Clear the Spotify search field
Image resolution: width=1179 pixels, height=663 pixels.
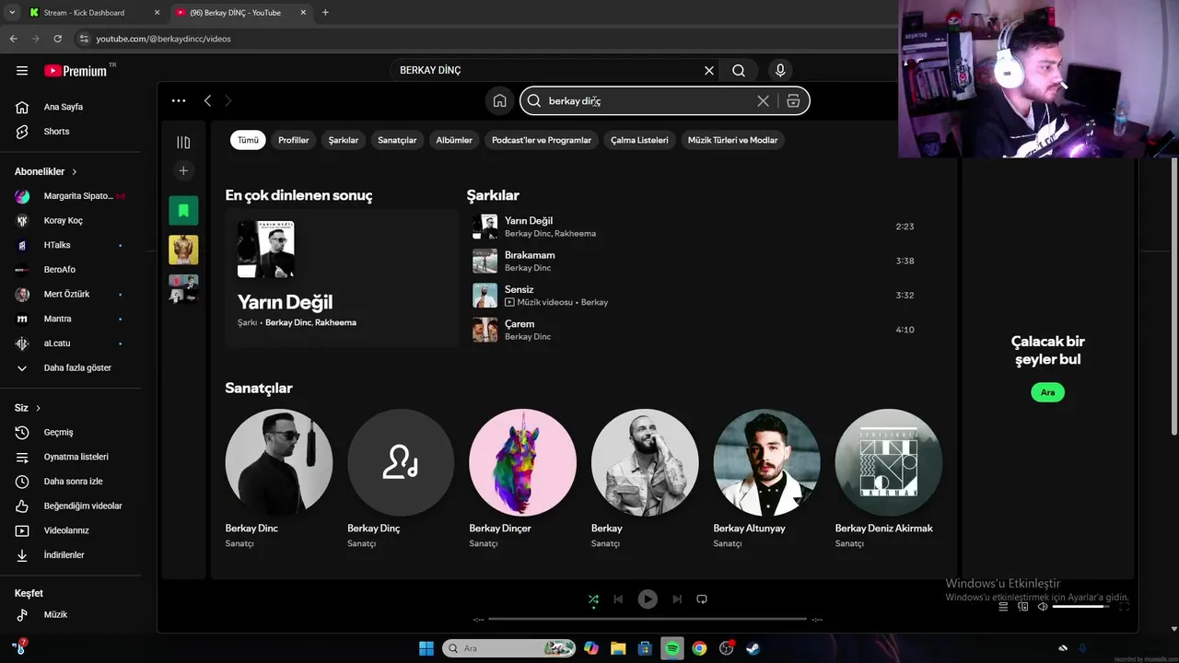(x=763, y=100)
